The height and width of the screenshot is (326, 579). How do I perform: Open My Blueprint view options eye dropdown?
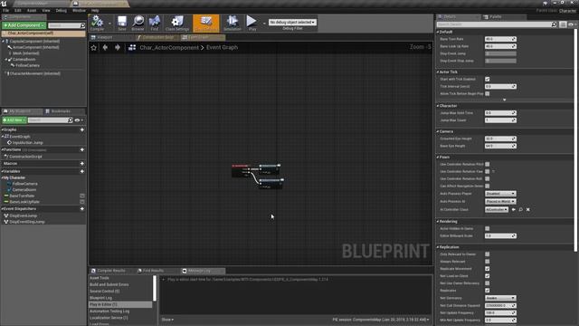(x=79, y=120)
